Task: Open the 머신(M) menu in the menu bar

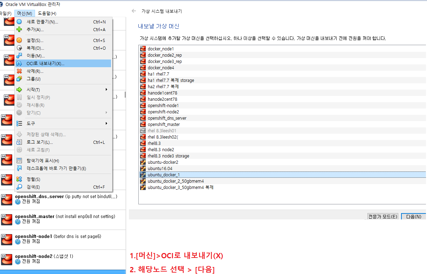Action: 25,13
